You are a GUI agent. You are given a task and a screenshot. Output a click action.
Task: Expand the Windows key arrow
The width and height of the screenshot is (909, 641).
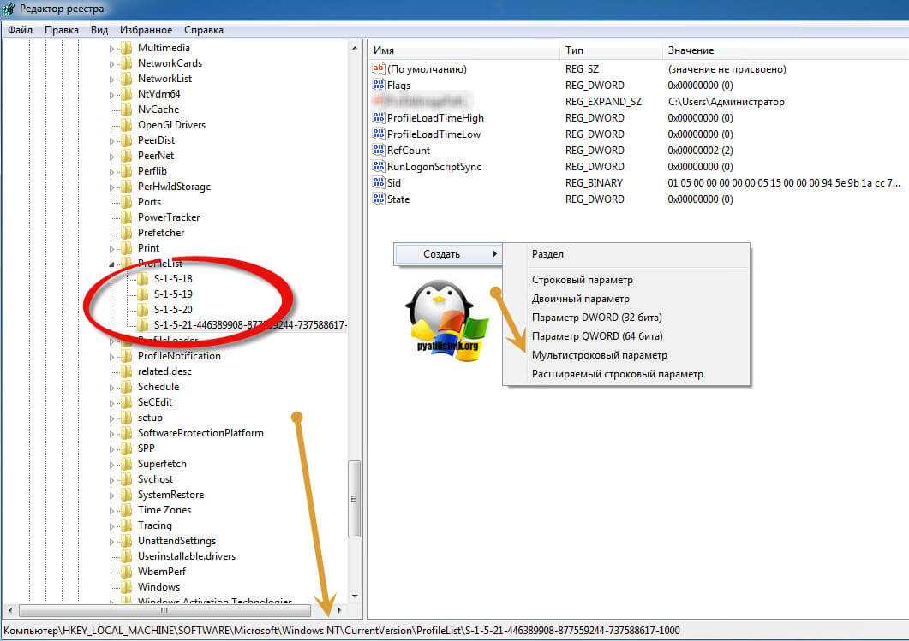[x=111, y=587]
